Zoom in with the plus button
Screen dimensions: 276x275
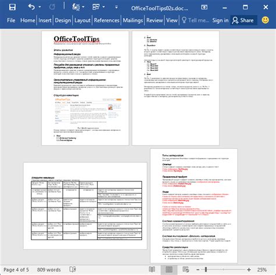coord(249,270)
